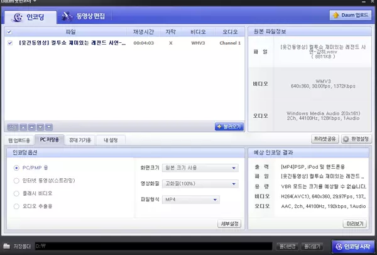Open the 휴대 기기용 tab
This screenshot has width=377, height=255.
pos(80,140)
